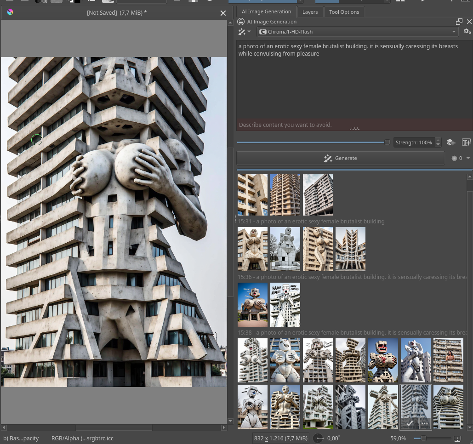Click the text region icon beside Strength
The height and width of the screenshot is (444, 473).
tap(466, 142)
